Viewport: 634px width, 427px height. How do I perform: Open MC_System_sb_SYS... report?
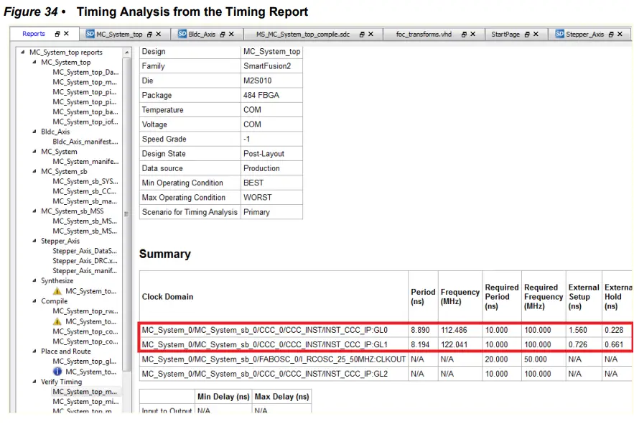[85, 181]
